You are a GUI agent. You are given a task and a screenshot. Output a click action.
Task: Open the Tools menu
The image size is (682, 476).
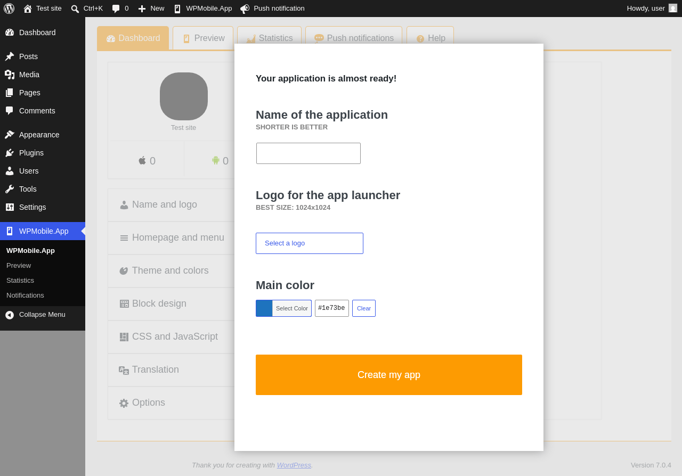pyautogui.click(x=43, y=189)
